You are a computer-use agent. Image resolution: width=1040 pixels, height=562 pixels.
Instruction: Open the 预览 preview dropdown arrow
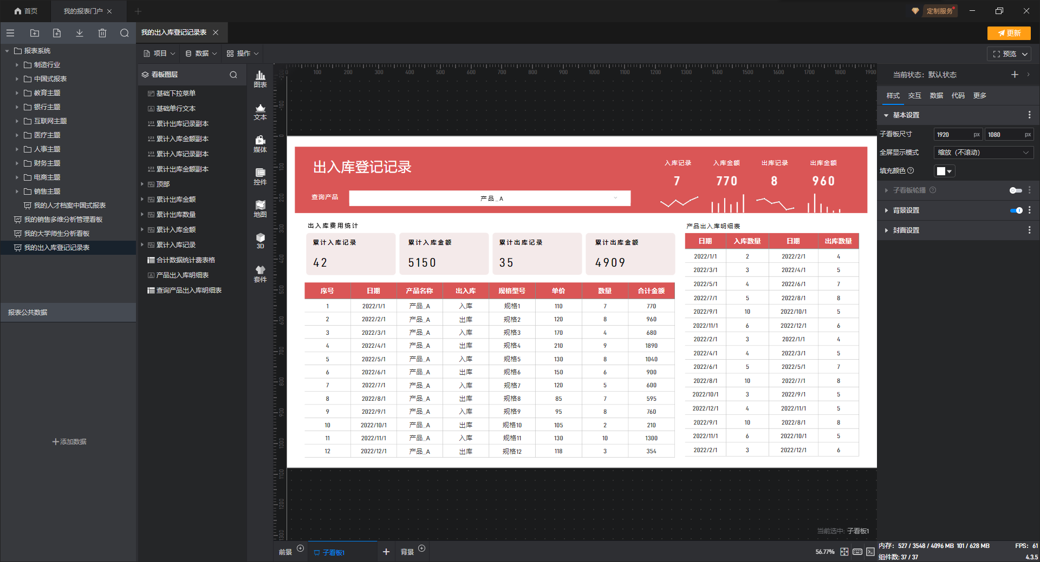pos(1025,54)
